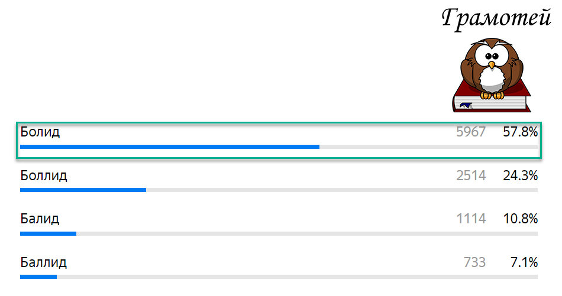Click the owl mascot image
This screenshot has width=562, height=296.
point(492,75)
